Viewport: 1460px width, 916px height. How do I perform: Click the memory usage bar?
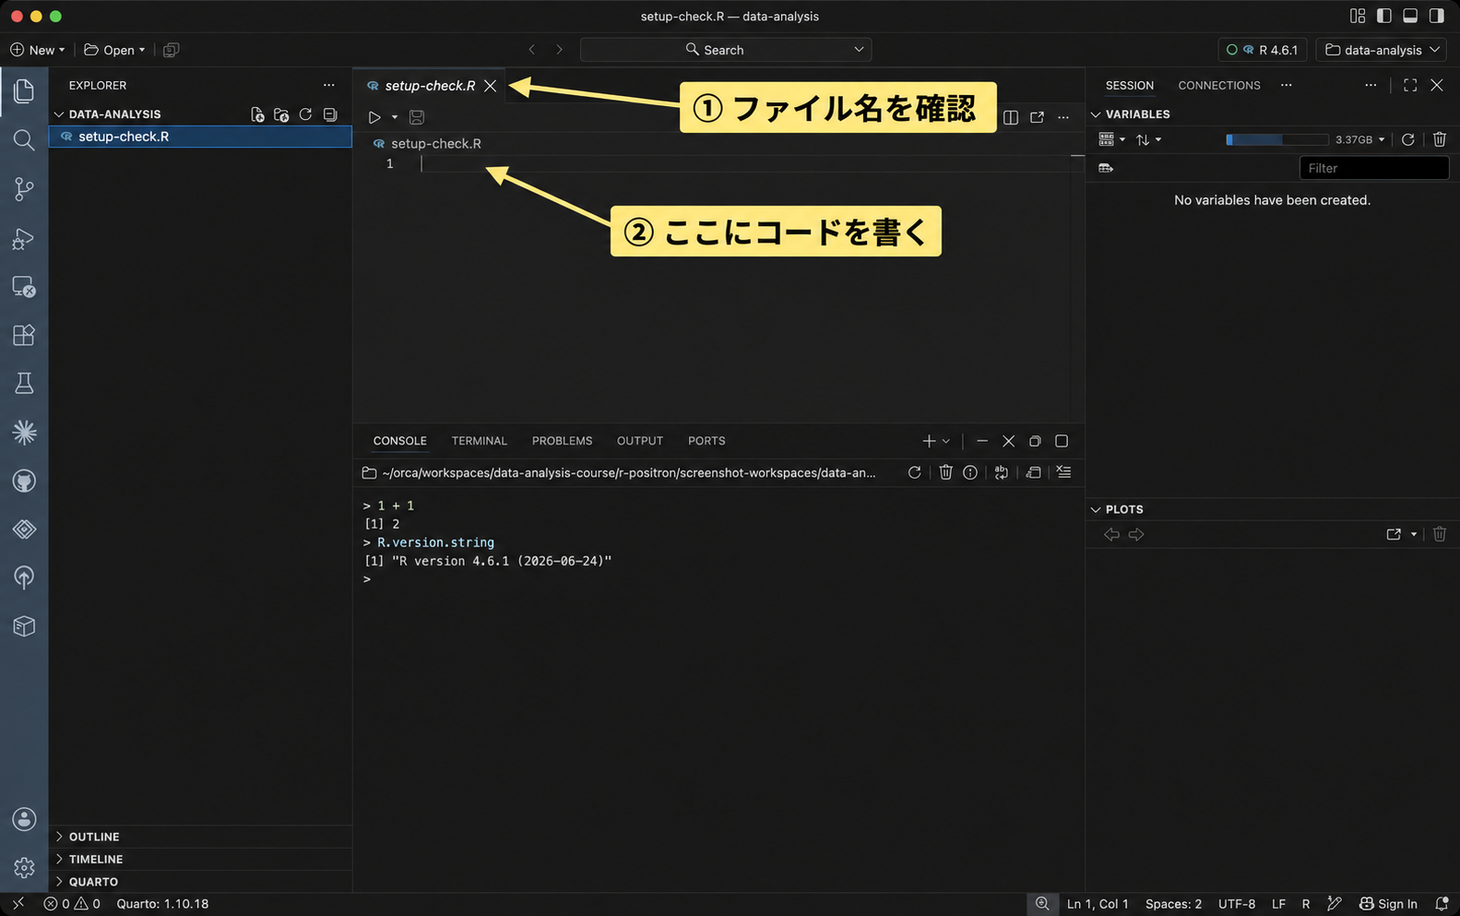[x=1276, y=139]
